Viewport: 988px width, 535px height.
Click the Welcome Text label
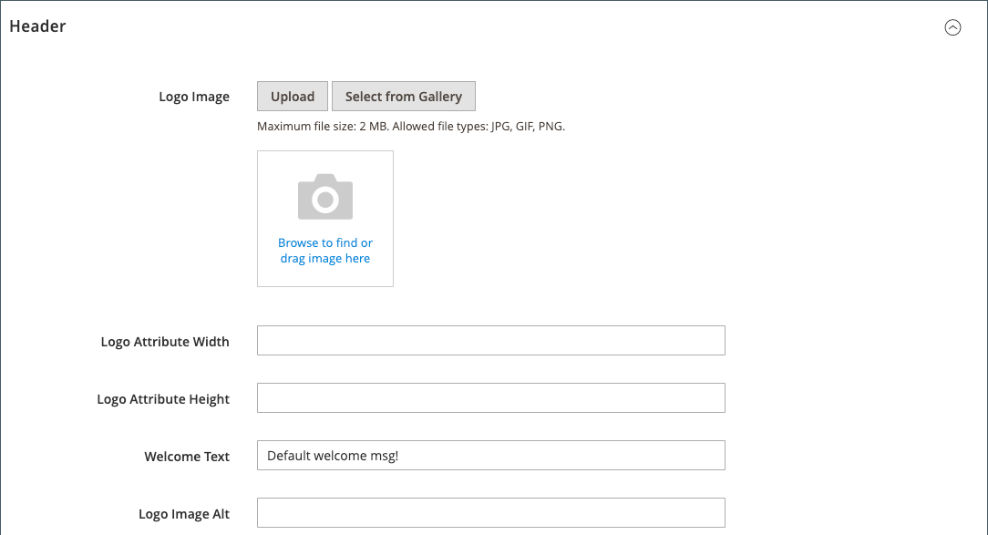(x=187, y=457)
